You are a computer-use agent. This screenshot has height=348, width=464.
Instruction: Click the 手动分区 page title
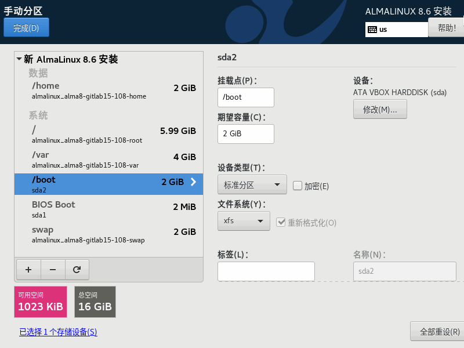tap(23, 11)
